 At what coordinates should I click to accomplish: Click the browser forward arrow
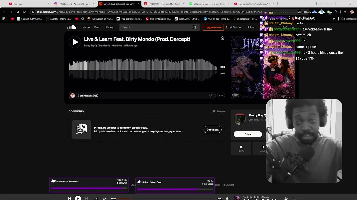point(11,12)
